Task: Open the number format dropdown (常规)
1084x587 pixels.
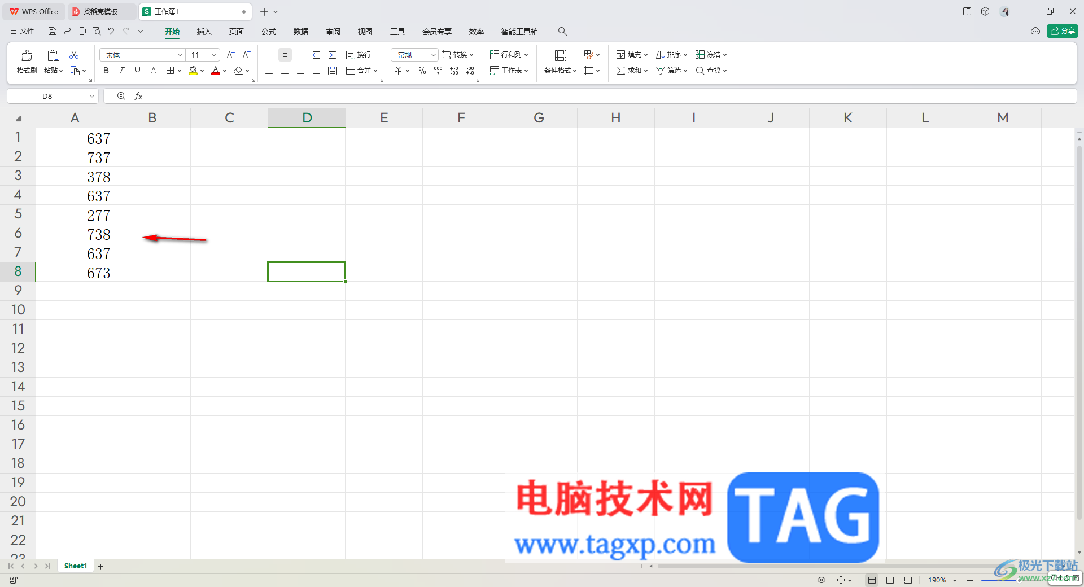Action: pyautogui.click(x=433, y=55)
